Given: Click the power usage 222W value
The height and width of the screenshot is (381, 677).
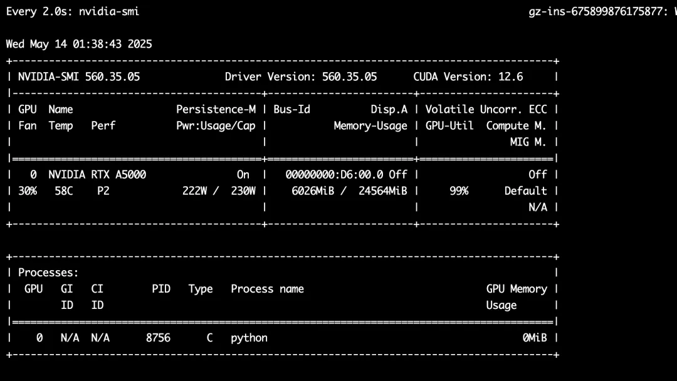Looking at the screenshot, I should (x=195, y=191).
